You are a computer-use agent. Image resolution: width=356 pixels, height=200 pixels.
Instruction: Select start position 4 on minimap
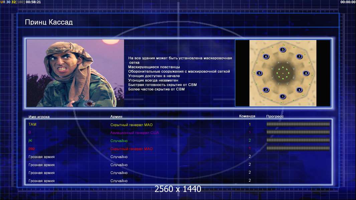point(299,90)
